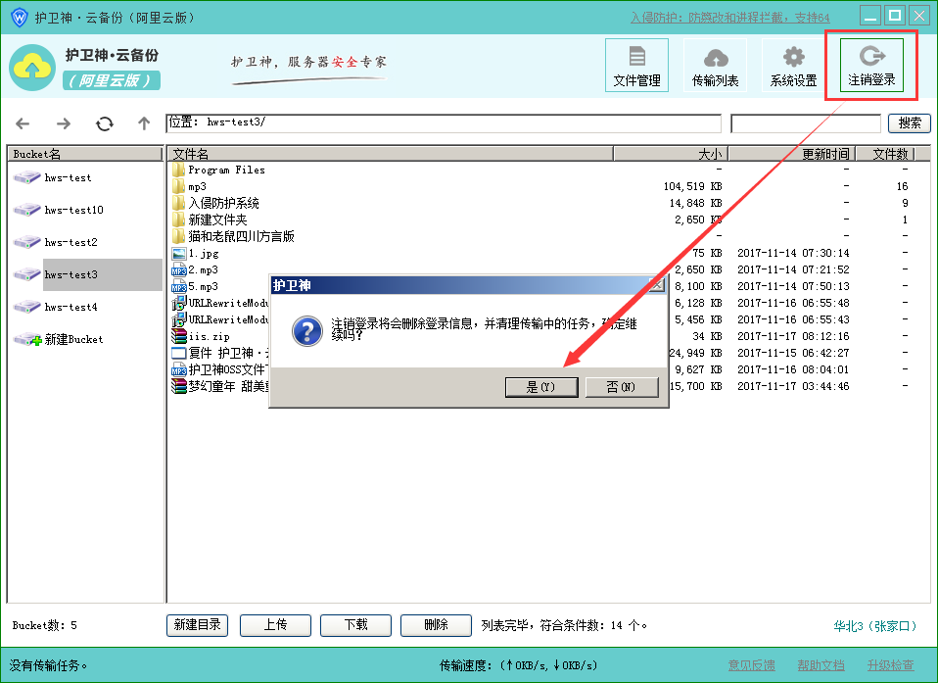Image resolution: width=938 pixels, height=683 pixels.
Task: Click the 删除 delete button
Action: [436, 625]
